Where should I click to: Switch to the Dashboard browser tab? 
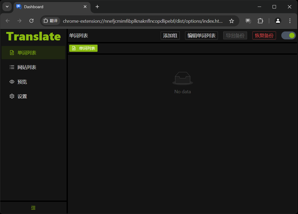(x=48, y=7)
